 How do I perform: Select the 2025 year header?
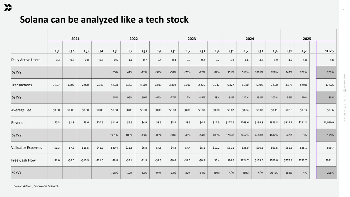pos(307,39)
